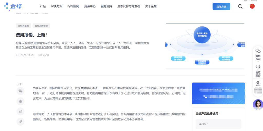Click the 获取方案 button
263x131 pixels.
(x=221, y=6)
